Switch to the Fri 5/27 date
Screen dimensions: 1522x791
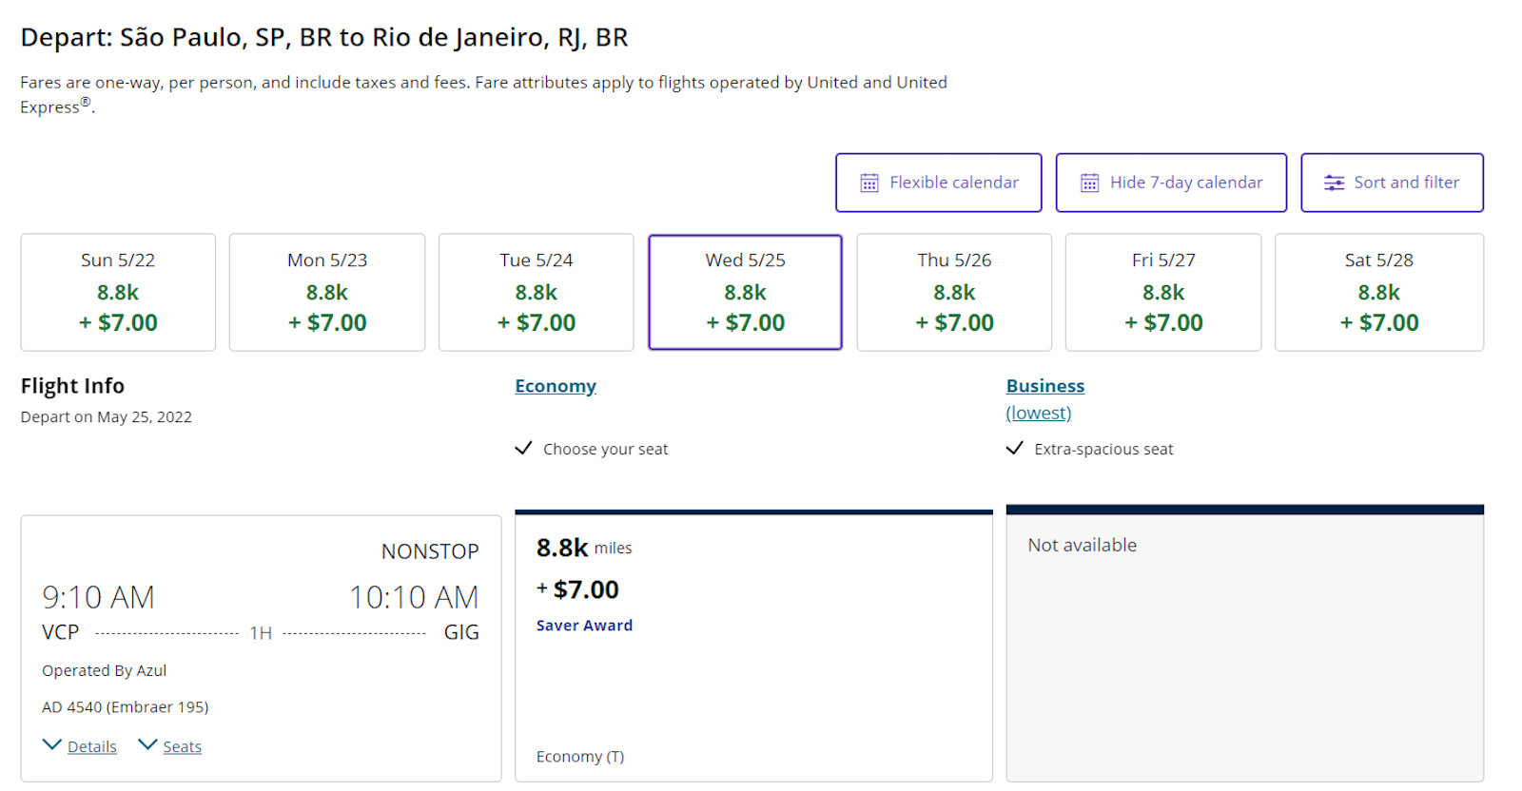(x=1163, y=293)
